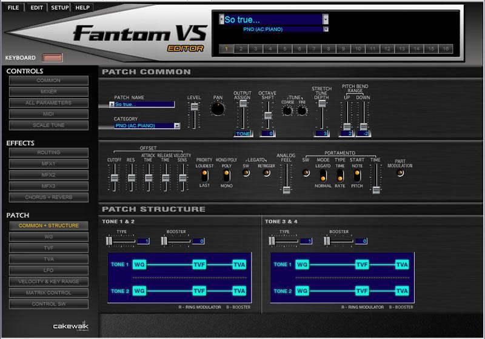Open the SCALE TUNE page
Image resolution: width=485 pixels, height=339 pixels.
click(48, 125)
